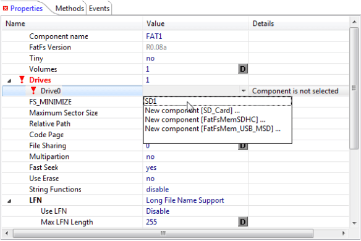The image size is (361, 241).
Task: Choose SD1 from the dropdown list
Action: (x=218, y=101)
